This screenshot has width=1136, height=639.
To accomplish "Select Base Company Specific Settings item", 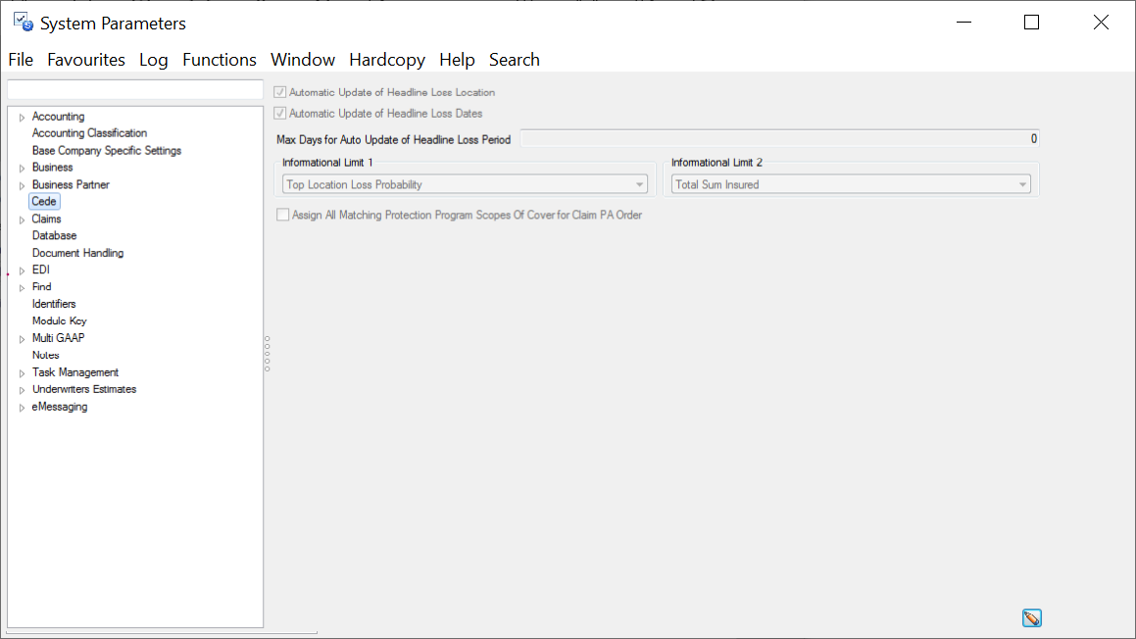I will click(x=106, y=151).
